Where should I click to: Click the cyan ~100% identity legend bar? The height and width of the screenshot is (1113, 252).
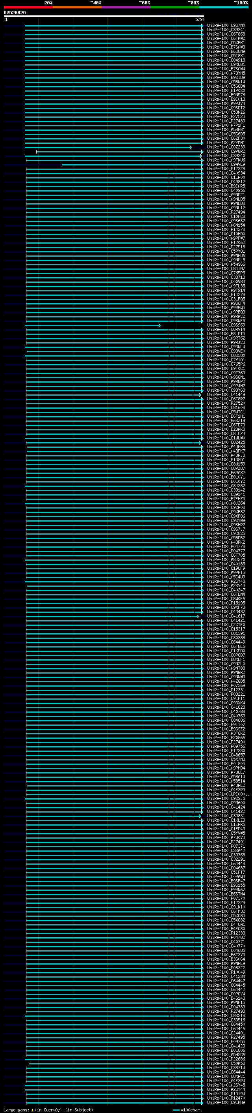click(224, 7)
